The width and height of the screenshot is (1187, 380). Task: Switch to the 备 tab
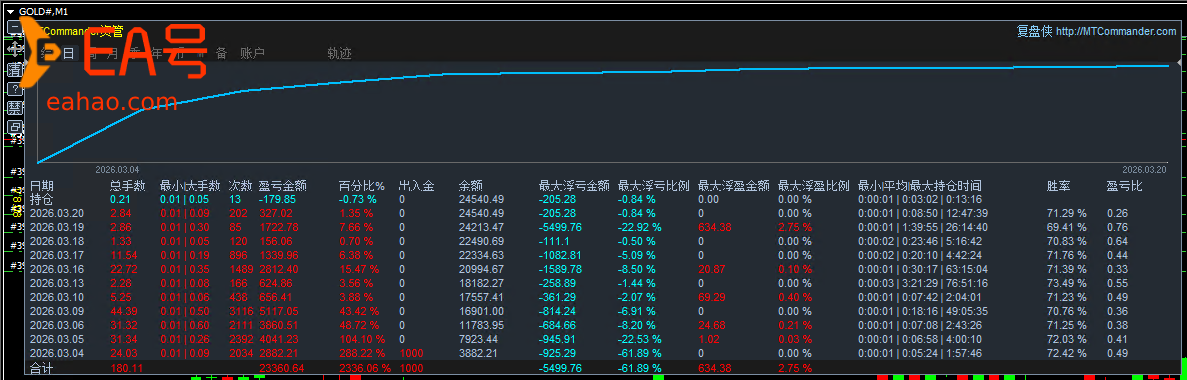tap(221, 53)
